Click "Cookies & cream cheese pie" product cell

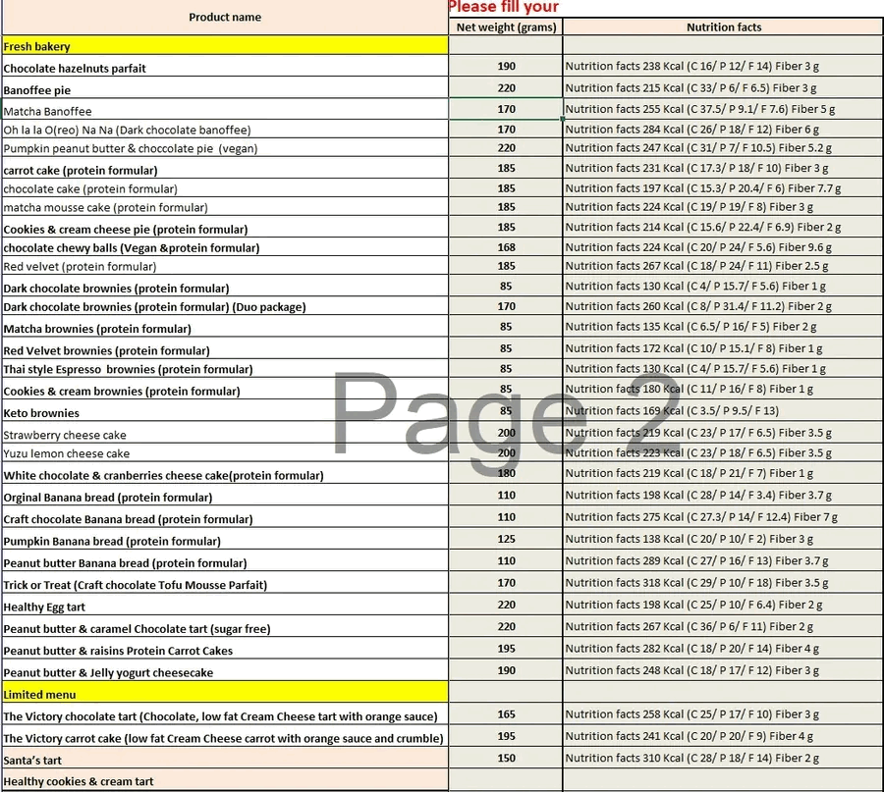click(x=225, y=227)
